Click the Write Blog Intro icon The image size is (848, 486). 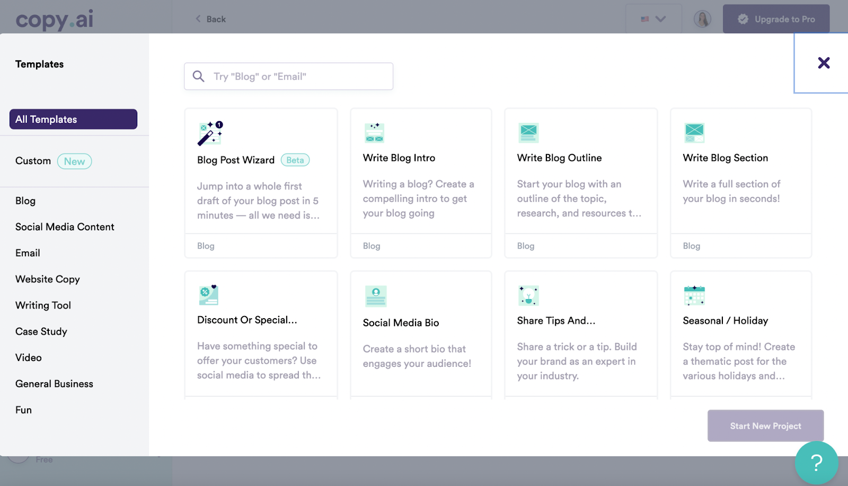point(374,132)
